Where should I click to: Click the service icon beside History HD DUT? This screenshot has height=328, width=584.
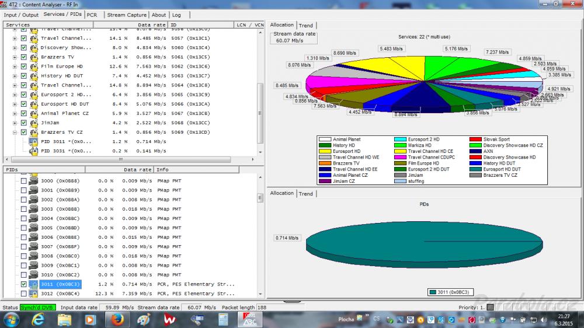(x=34, y=75)
